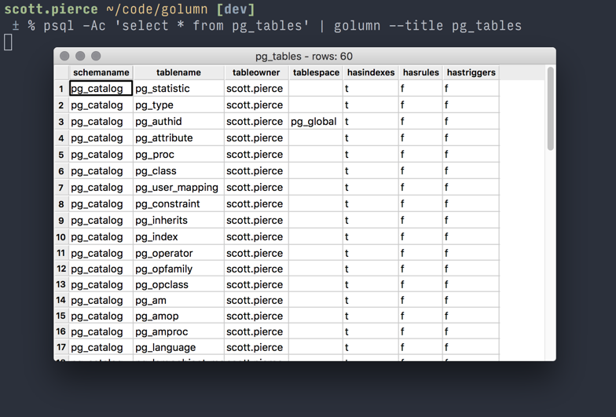
Task: Select the pg_amop cell
Action: click(179, 316)
